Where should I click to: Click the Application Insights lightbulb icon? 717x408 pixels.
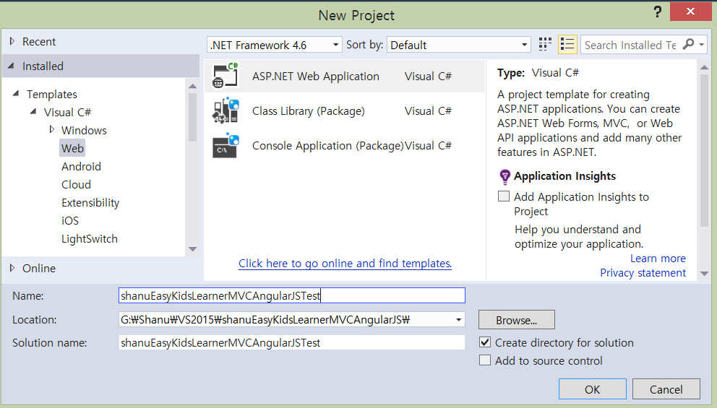coord(505,176)
